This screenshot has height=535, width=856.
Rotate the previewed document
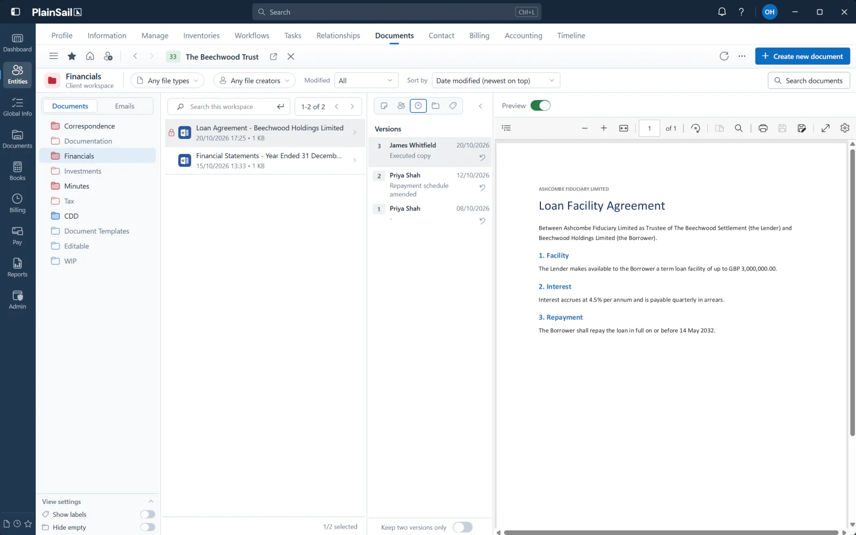pos(695,128)
